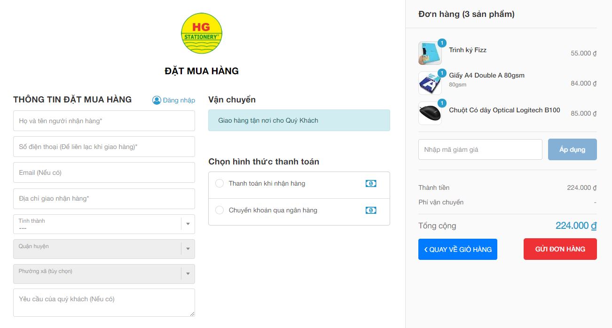Click the Giấy A4 Double A product image
Viewport: 612px width, 328px height.
coord(430,83)
